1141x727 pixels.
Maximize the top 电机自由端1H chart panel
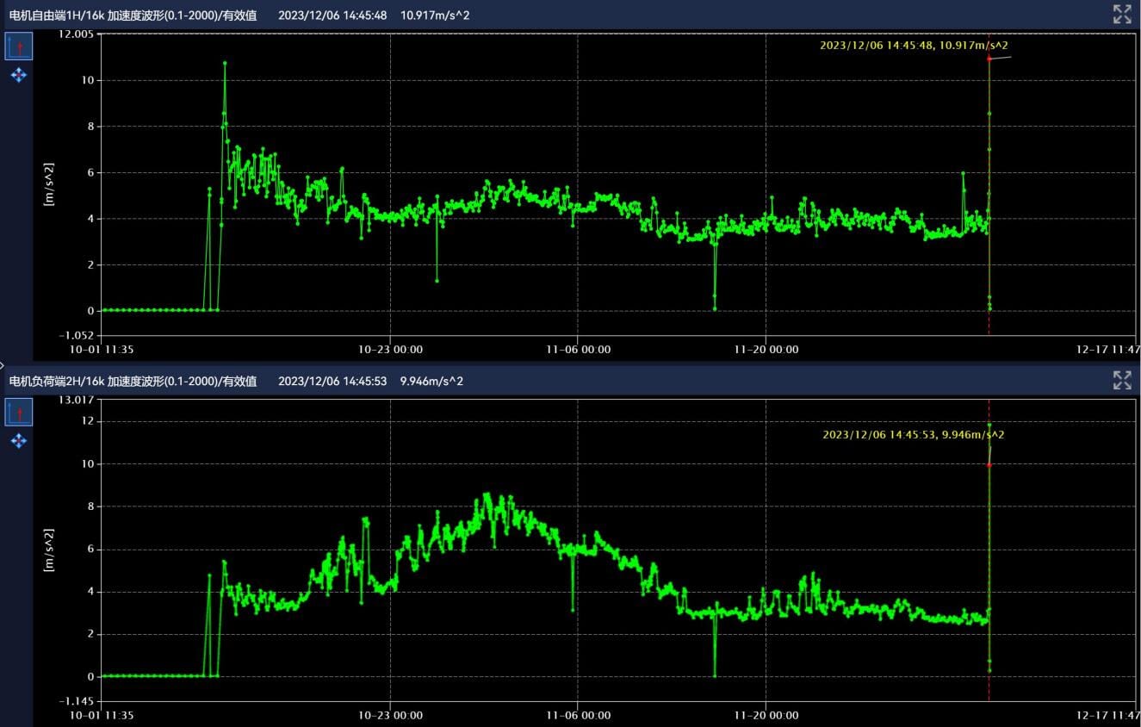[x=1121, y=14]
